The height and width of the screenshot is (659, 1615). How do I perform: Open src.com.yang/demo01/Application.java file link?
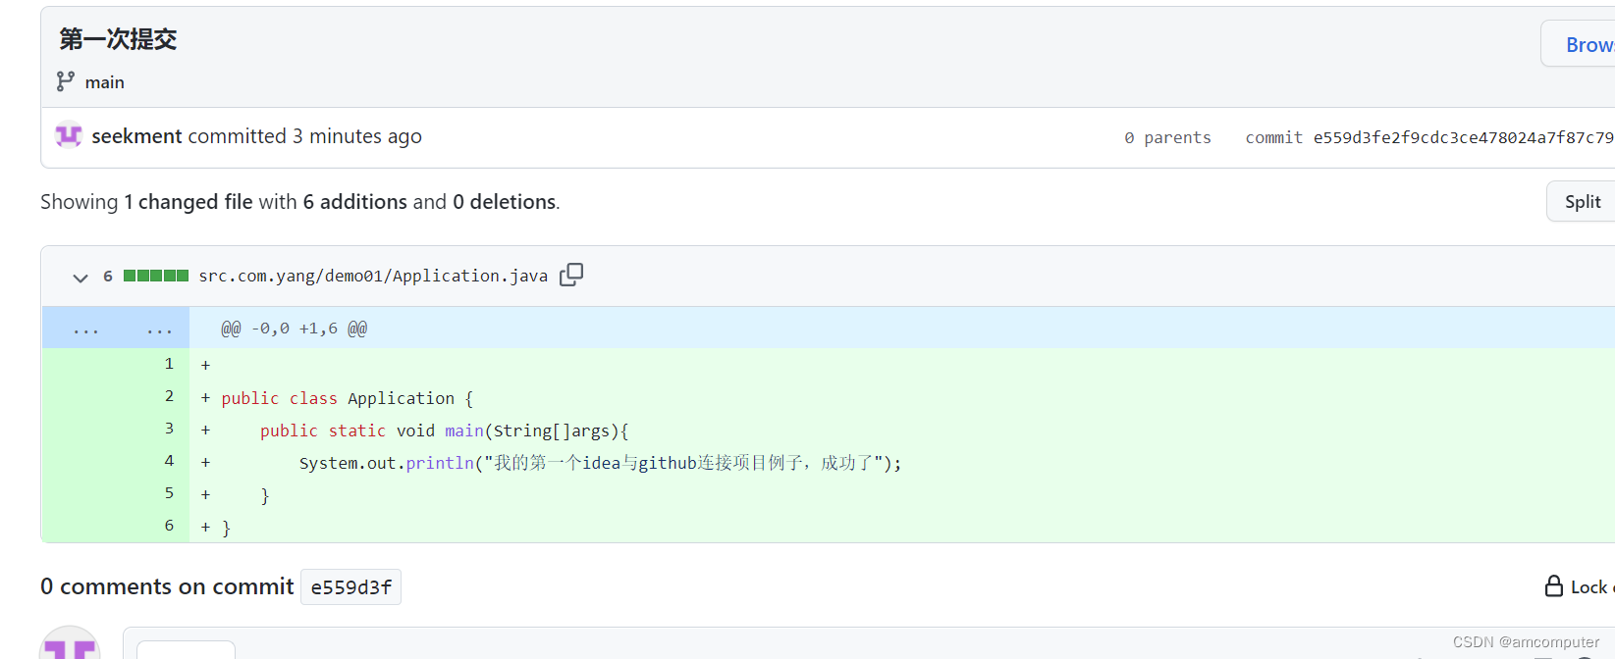(373, 276)
